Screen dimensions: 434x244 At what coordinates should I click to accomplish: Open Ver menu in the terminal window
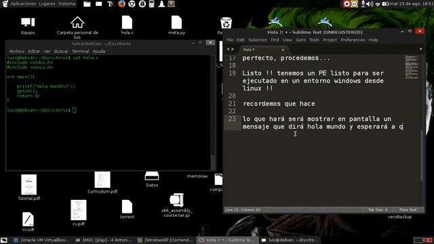click(x=47, y=52)
